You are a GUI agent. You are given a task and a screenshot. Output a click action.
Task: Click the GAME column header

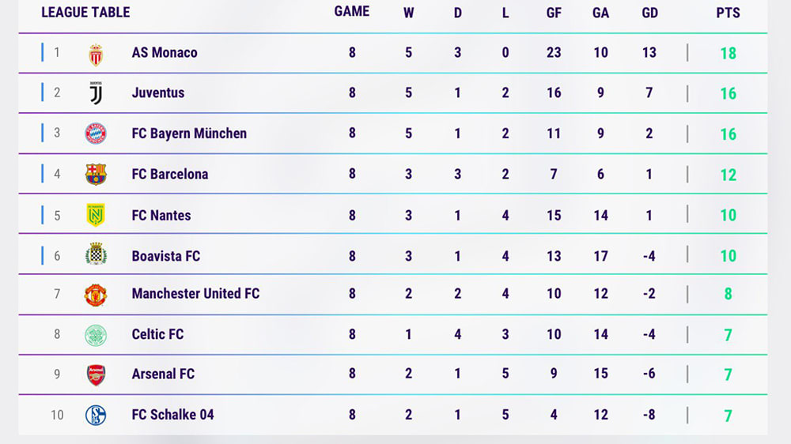pos(352,12)
